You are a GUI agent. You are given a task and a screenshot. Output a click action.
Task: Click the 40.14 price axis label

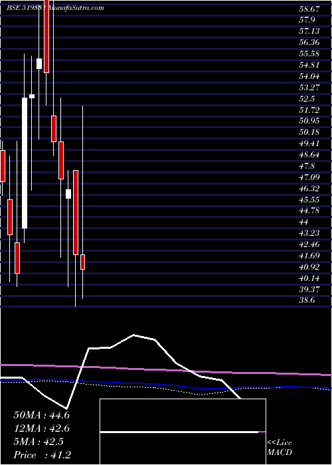click(309, 279)
